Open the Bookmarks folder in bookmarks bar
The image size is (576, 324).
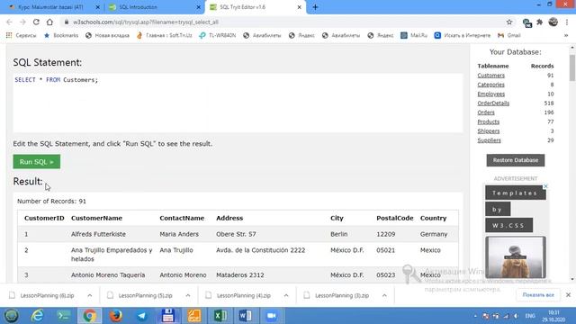[61, 35]
